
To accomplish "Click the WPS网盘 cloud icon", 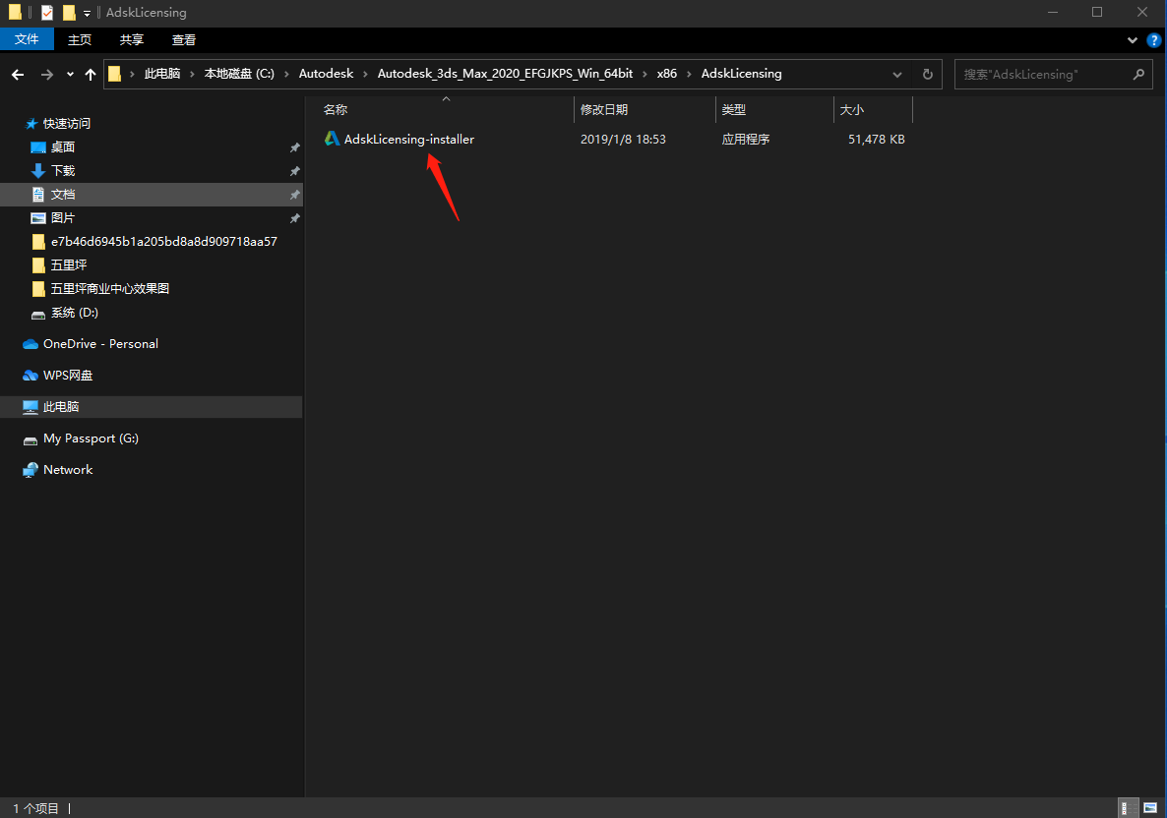I will [31, 376].
